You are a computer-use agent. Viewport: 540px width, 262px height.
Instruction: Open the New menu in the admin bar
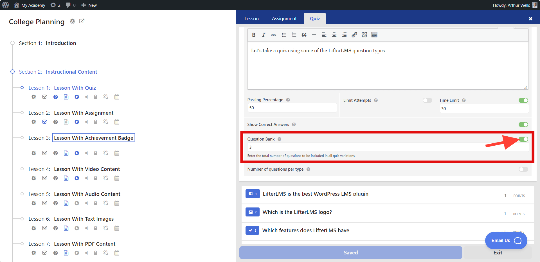coord(89,5)
